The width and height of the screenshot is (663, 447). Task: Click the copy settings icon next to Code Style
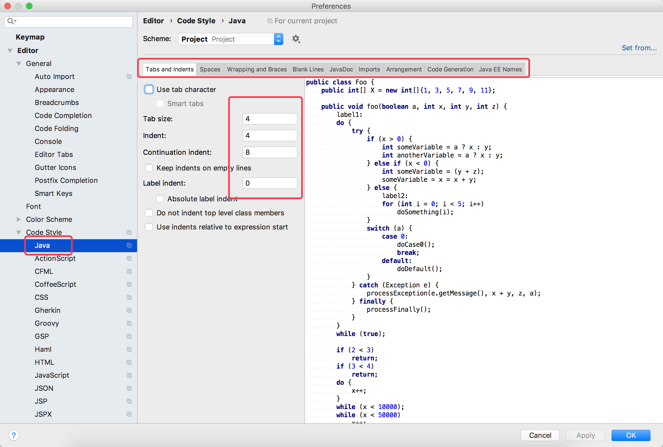click(x=129, y=232)
